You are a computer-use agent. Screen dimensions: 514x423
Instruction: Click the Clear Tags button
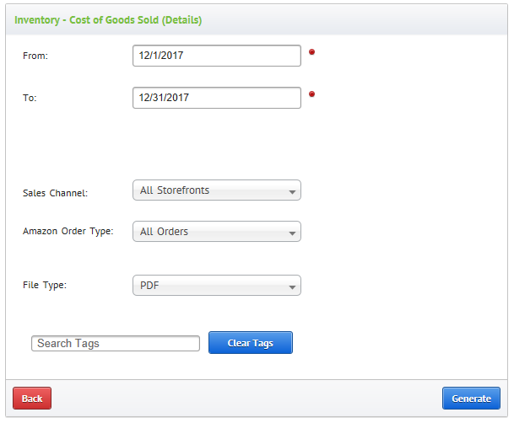point(251,342)
